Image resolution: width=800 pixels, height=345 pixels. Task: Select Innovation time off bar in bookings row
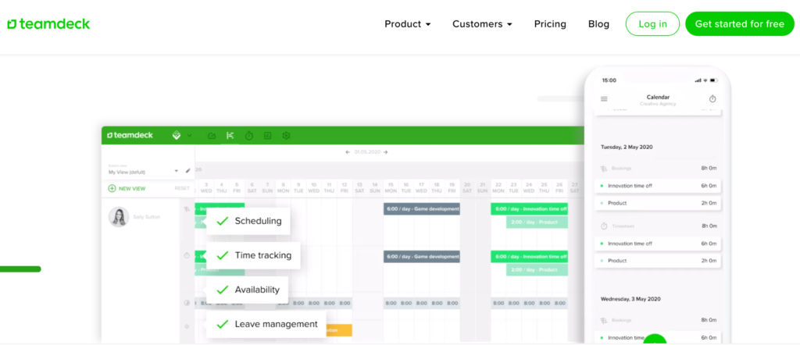click(x=530, y=209)
